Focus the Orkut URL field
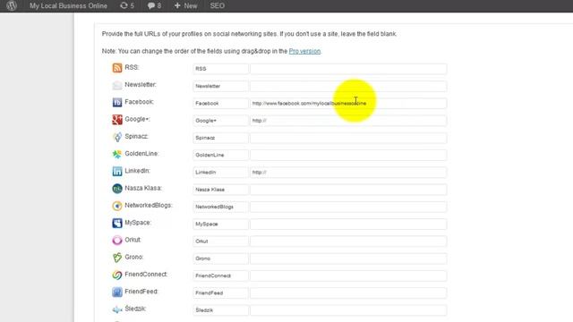Screen dimensions: 573x322 tap(348, 241)
